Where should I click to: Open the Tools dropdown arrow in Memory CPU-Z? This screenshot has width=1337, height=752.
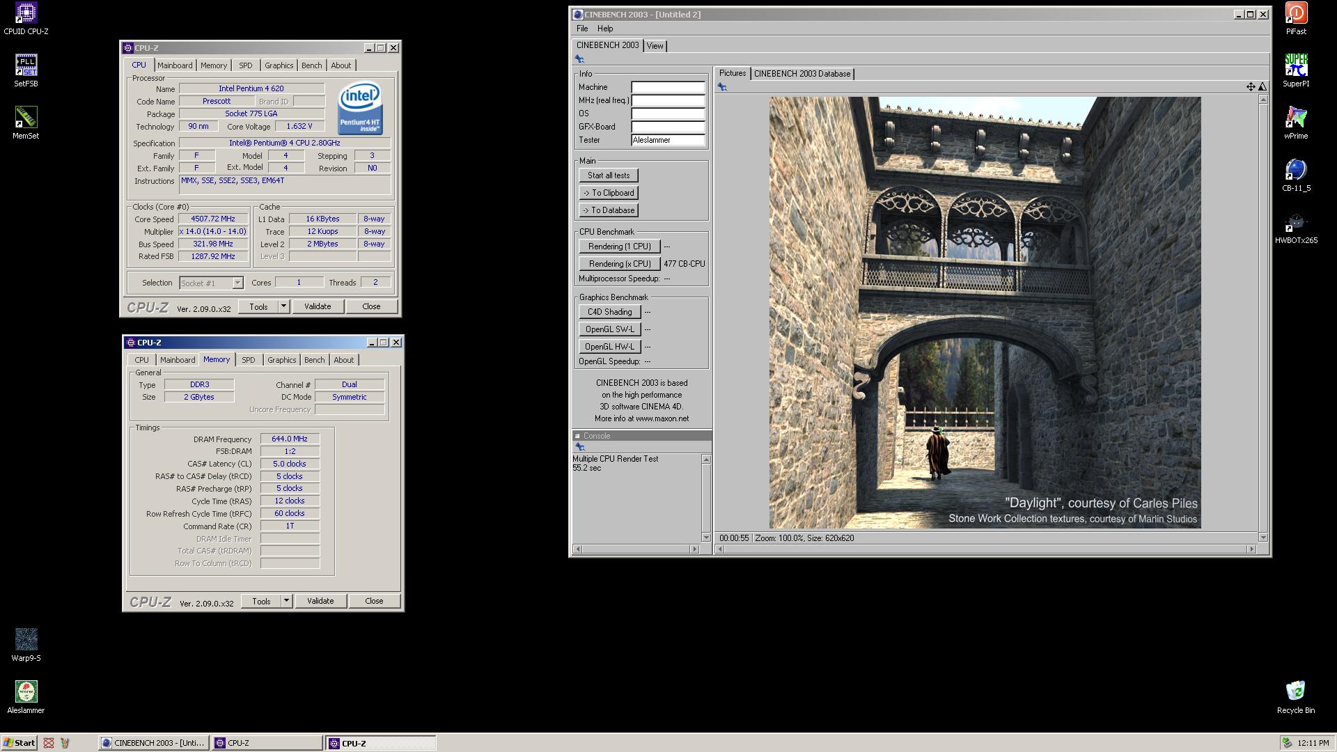286,601
